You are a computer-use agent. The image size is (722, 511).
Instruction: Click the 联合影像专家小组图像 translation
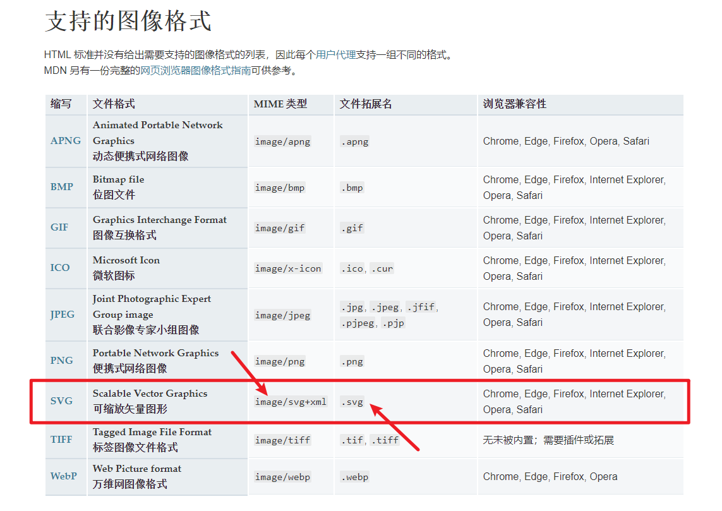pyautogui.click(x=146, y=330)
